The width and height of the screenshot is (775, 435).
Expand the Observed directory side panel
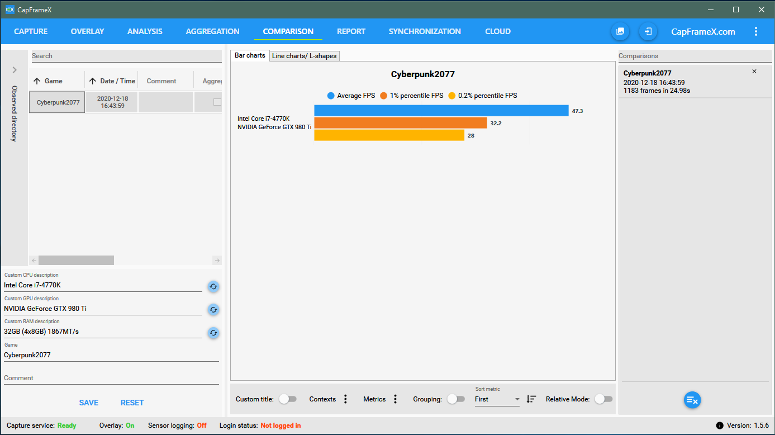[x=15, y=70]
